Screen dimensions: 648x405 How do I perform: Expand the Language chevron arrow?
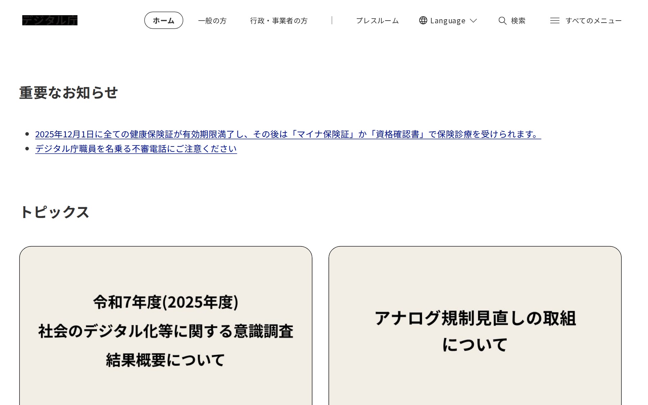click(x=473, y=21)
